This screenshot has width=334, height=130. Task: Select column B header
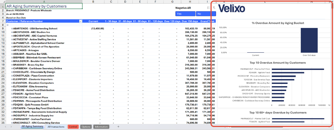coord(93,2)
